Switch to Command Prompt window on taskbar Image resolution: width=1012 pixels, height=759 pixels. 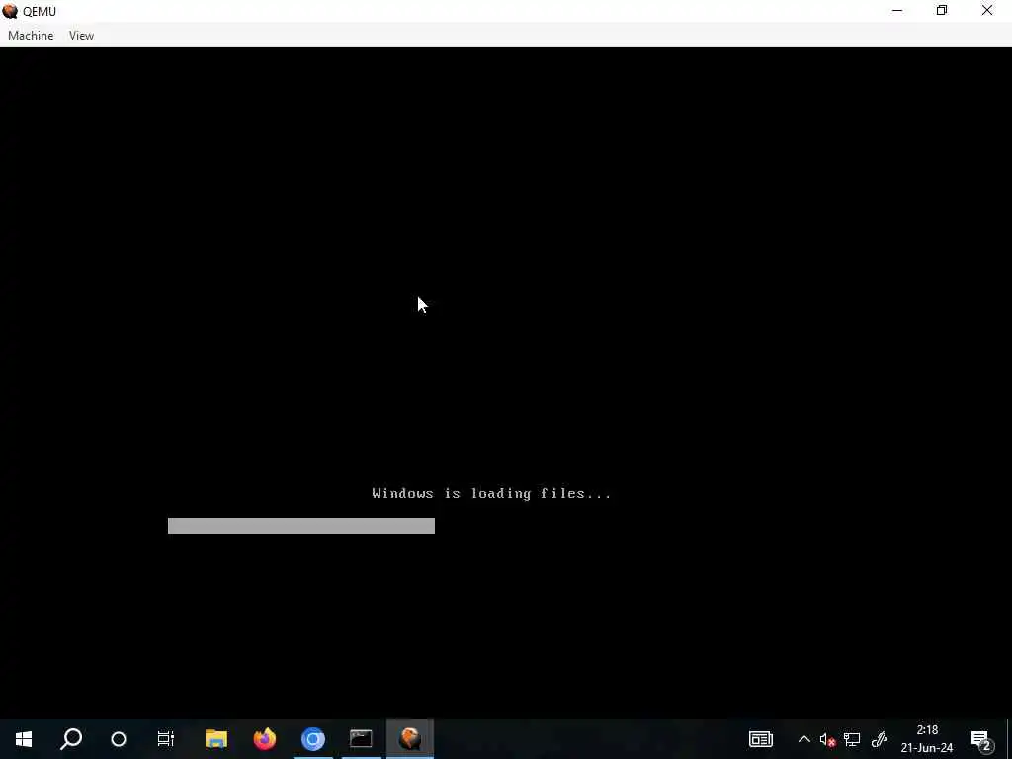(361, 739)
